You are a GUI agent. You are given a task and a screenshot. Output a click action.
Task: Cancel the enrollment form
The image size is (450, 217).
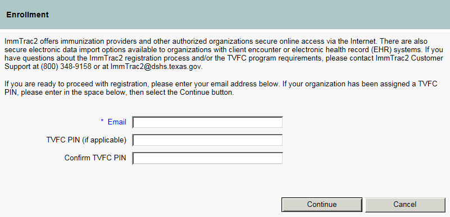pyautogui.click(x=405, y=205)
